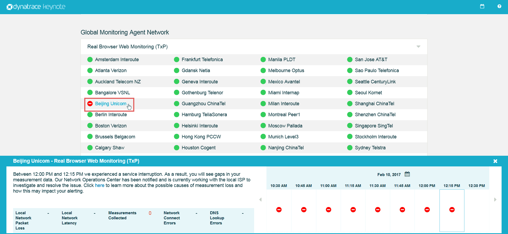Select the Munich Level3 agent
Viewport: 508px width, 234px height.
283,137
